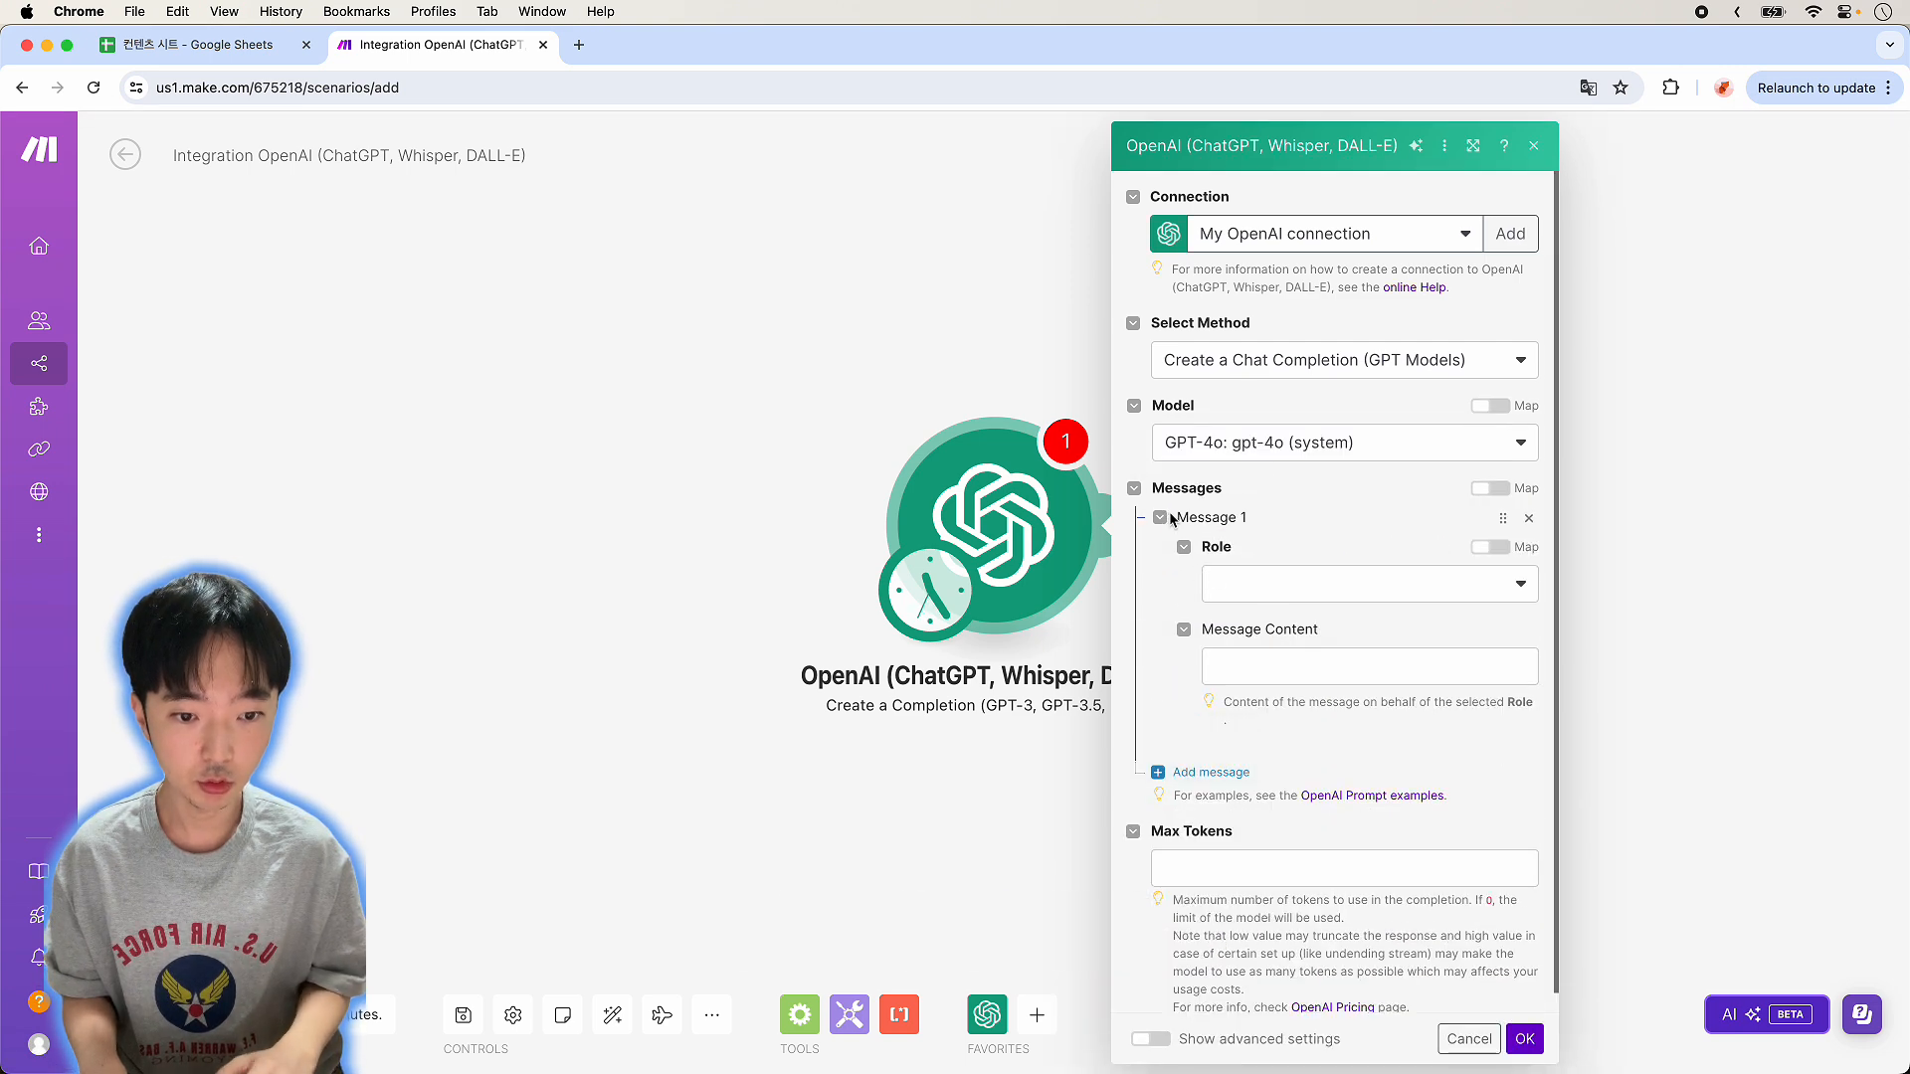The image size is (1910, 1074).
Task: Open the green Flow control tools icon
Action: tap(800, 1014)
